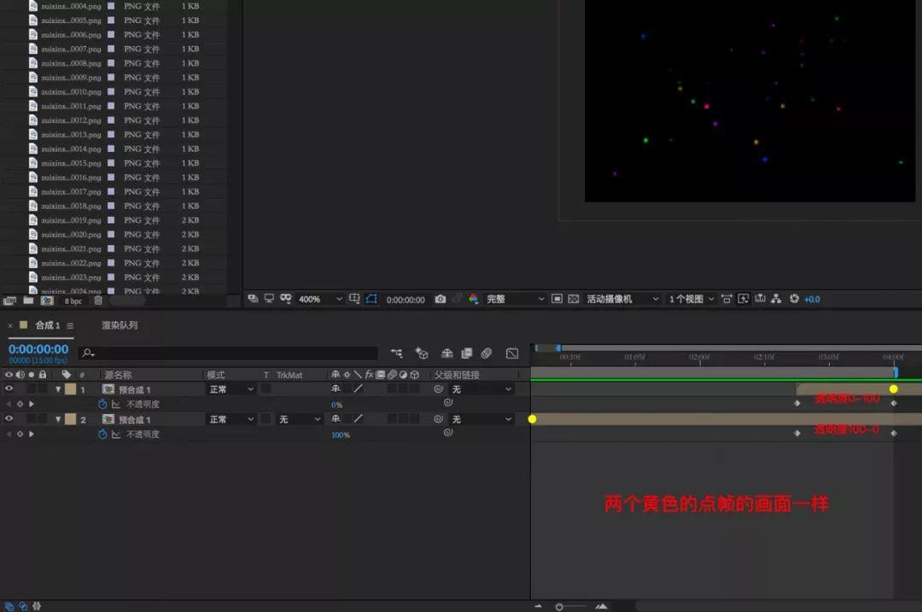Open the 400% magnification dropdown

click(x=319, y=300)
